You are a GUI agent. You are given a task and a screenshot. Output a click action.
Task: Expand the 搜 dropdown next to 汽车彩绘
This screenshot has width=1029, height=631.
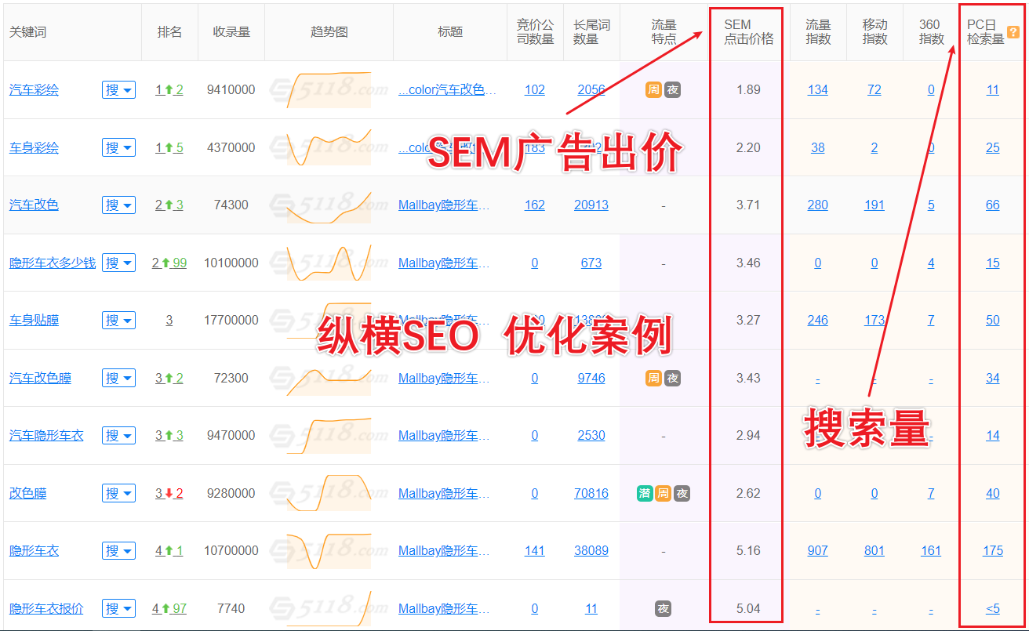[118, 90]
